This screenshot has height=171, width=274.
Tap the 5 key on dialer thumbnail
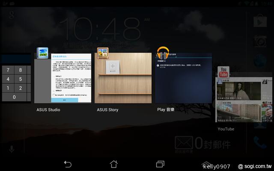(21, 79)
